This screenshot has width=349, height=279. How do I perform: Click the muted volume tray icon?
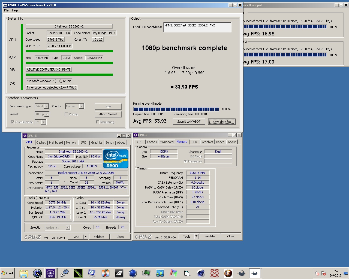317,273
